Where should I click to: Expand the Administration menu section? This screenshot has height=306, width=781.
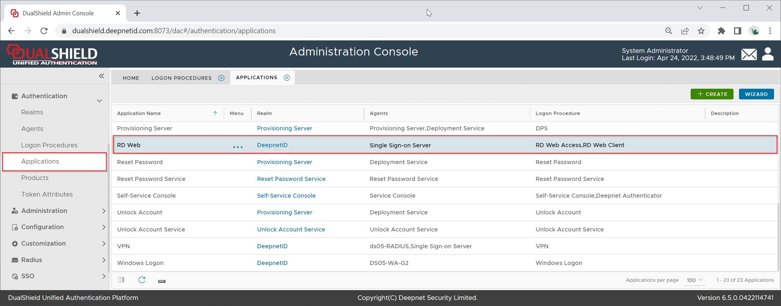104,211
